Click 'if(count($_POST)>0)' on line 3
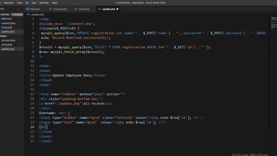The width and height of the screenshot is (277, 156). coord(58,28)
